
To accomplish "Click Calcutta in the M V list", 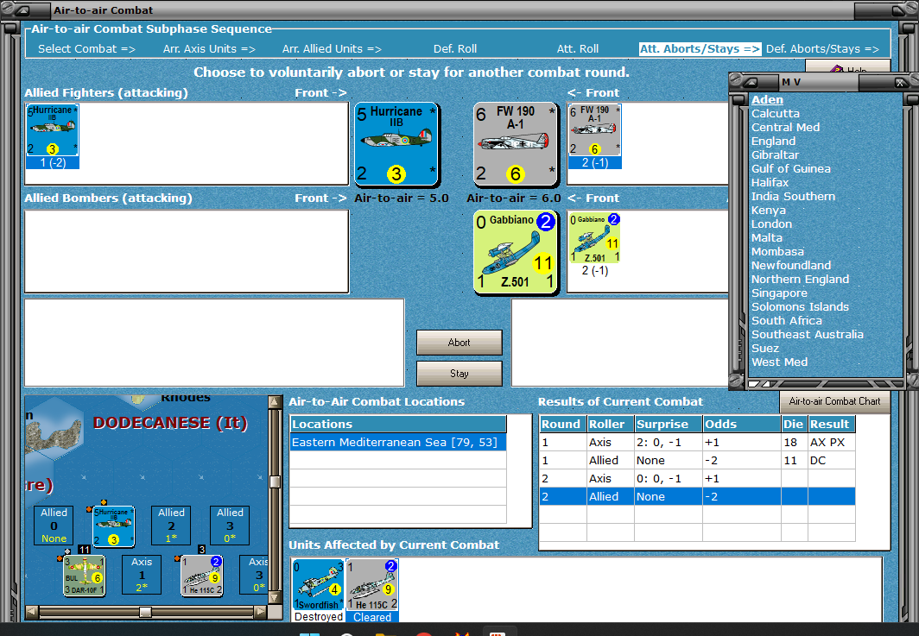I will tap(776, 114).
